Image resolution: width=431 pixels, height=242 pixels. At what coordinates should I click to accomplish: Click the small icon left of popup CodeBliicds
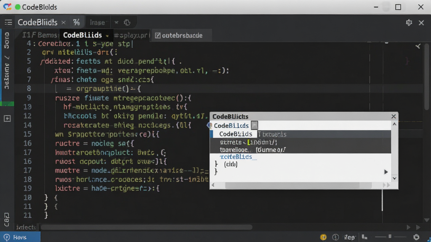click(x=210, y=125)
